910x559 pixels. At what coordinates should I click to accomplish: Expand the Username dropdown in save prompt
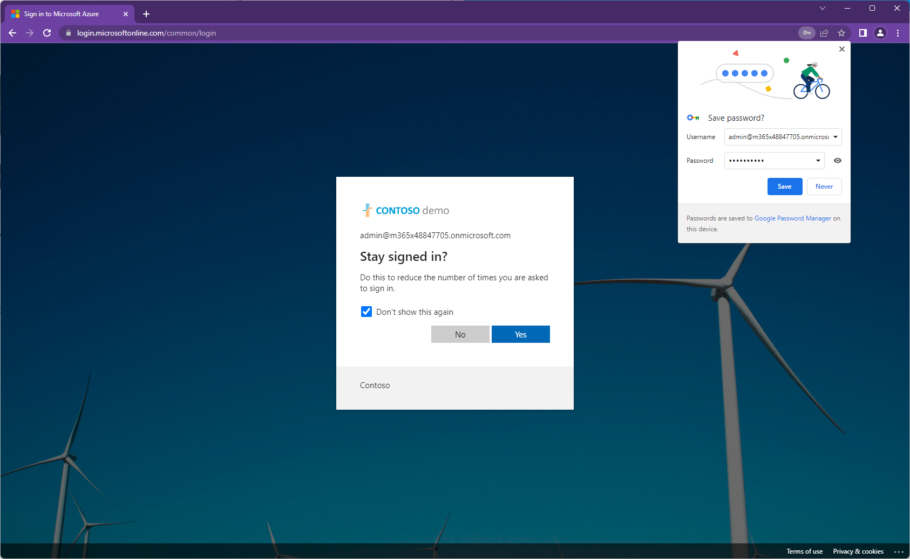click(x=836, y=137)
